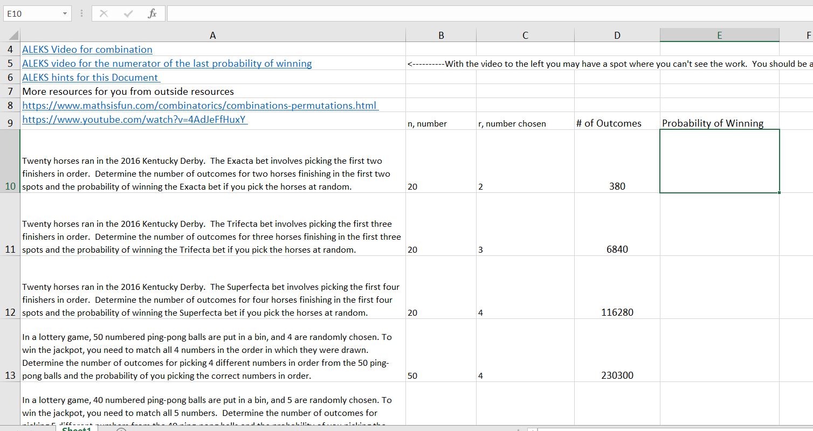Screen dimensions: 813x431
Task: Select the outcomes cell showing 116280
Action: pyautogui.click(x=617, y=287)
